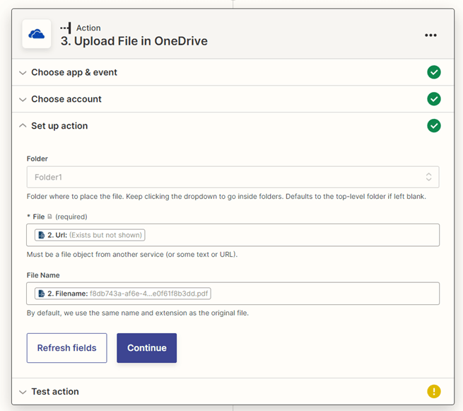Viewport: 463px width, 411px height.
Task: Click green checkmark for Set up action
Action: 434,126
